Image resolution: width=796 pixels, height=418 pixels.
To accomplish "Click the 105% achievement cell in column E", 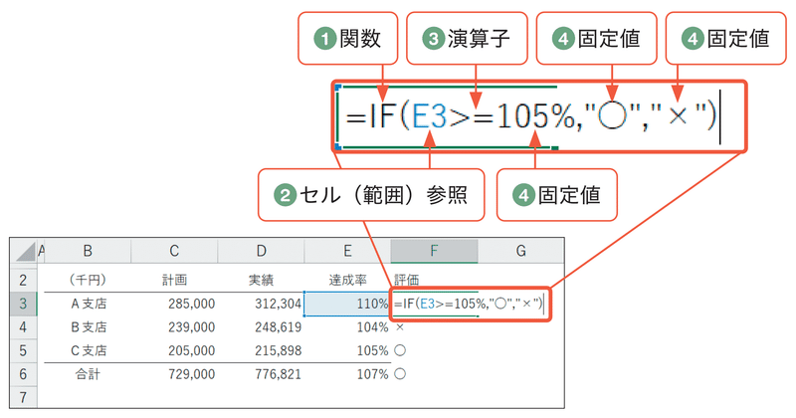I will (x=347, y=350).
